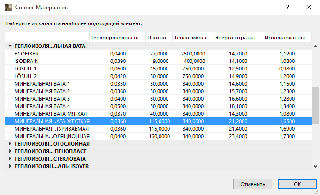Select the ECOFIBER material row

pyautogui.click(x=47, y=54)
